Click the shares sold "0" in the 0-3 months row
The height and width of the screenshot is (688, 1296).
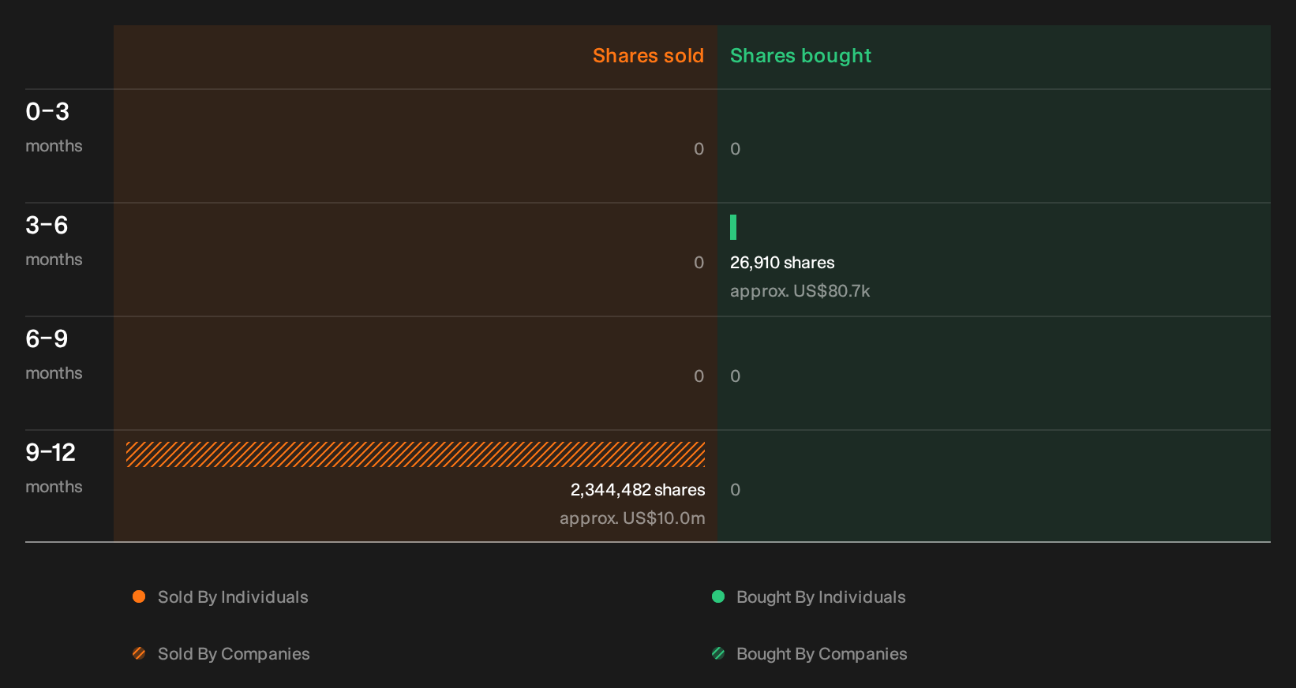pyautogui.click(x=699, y=149)
